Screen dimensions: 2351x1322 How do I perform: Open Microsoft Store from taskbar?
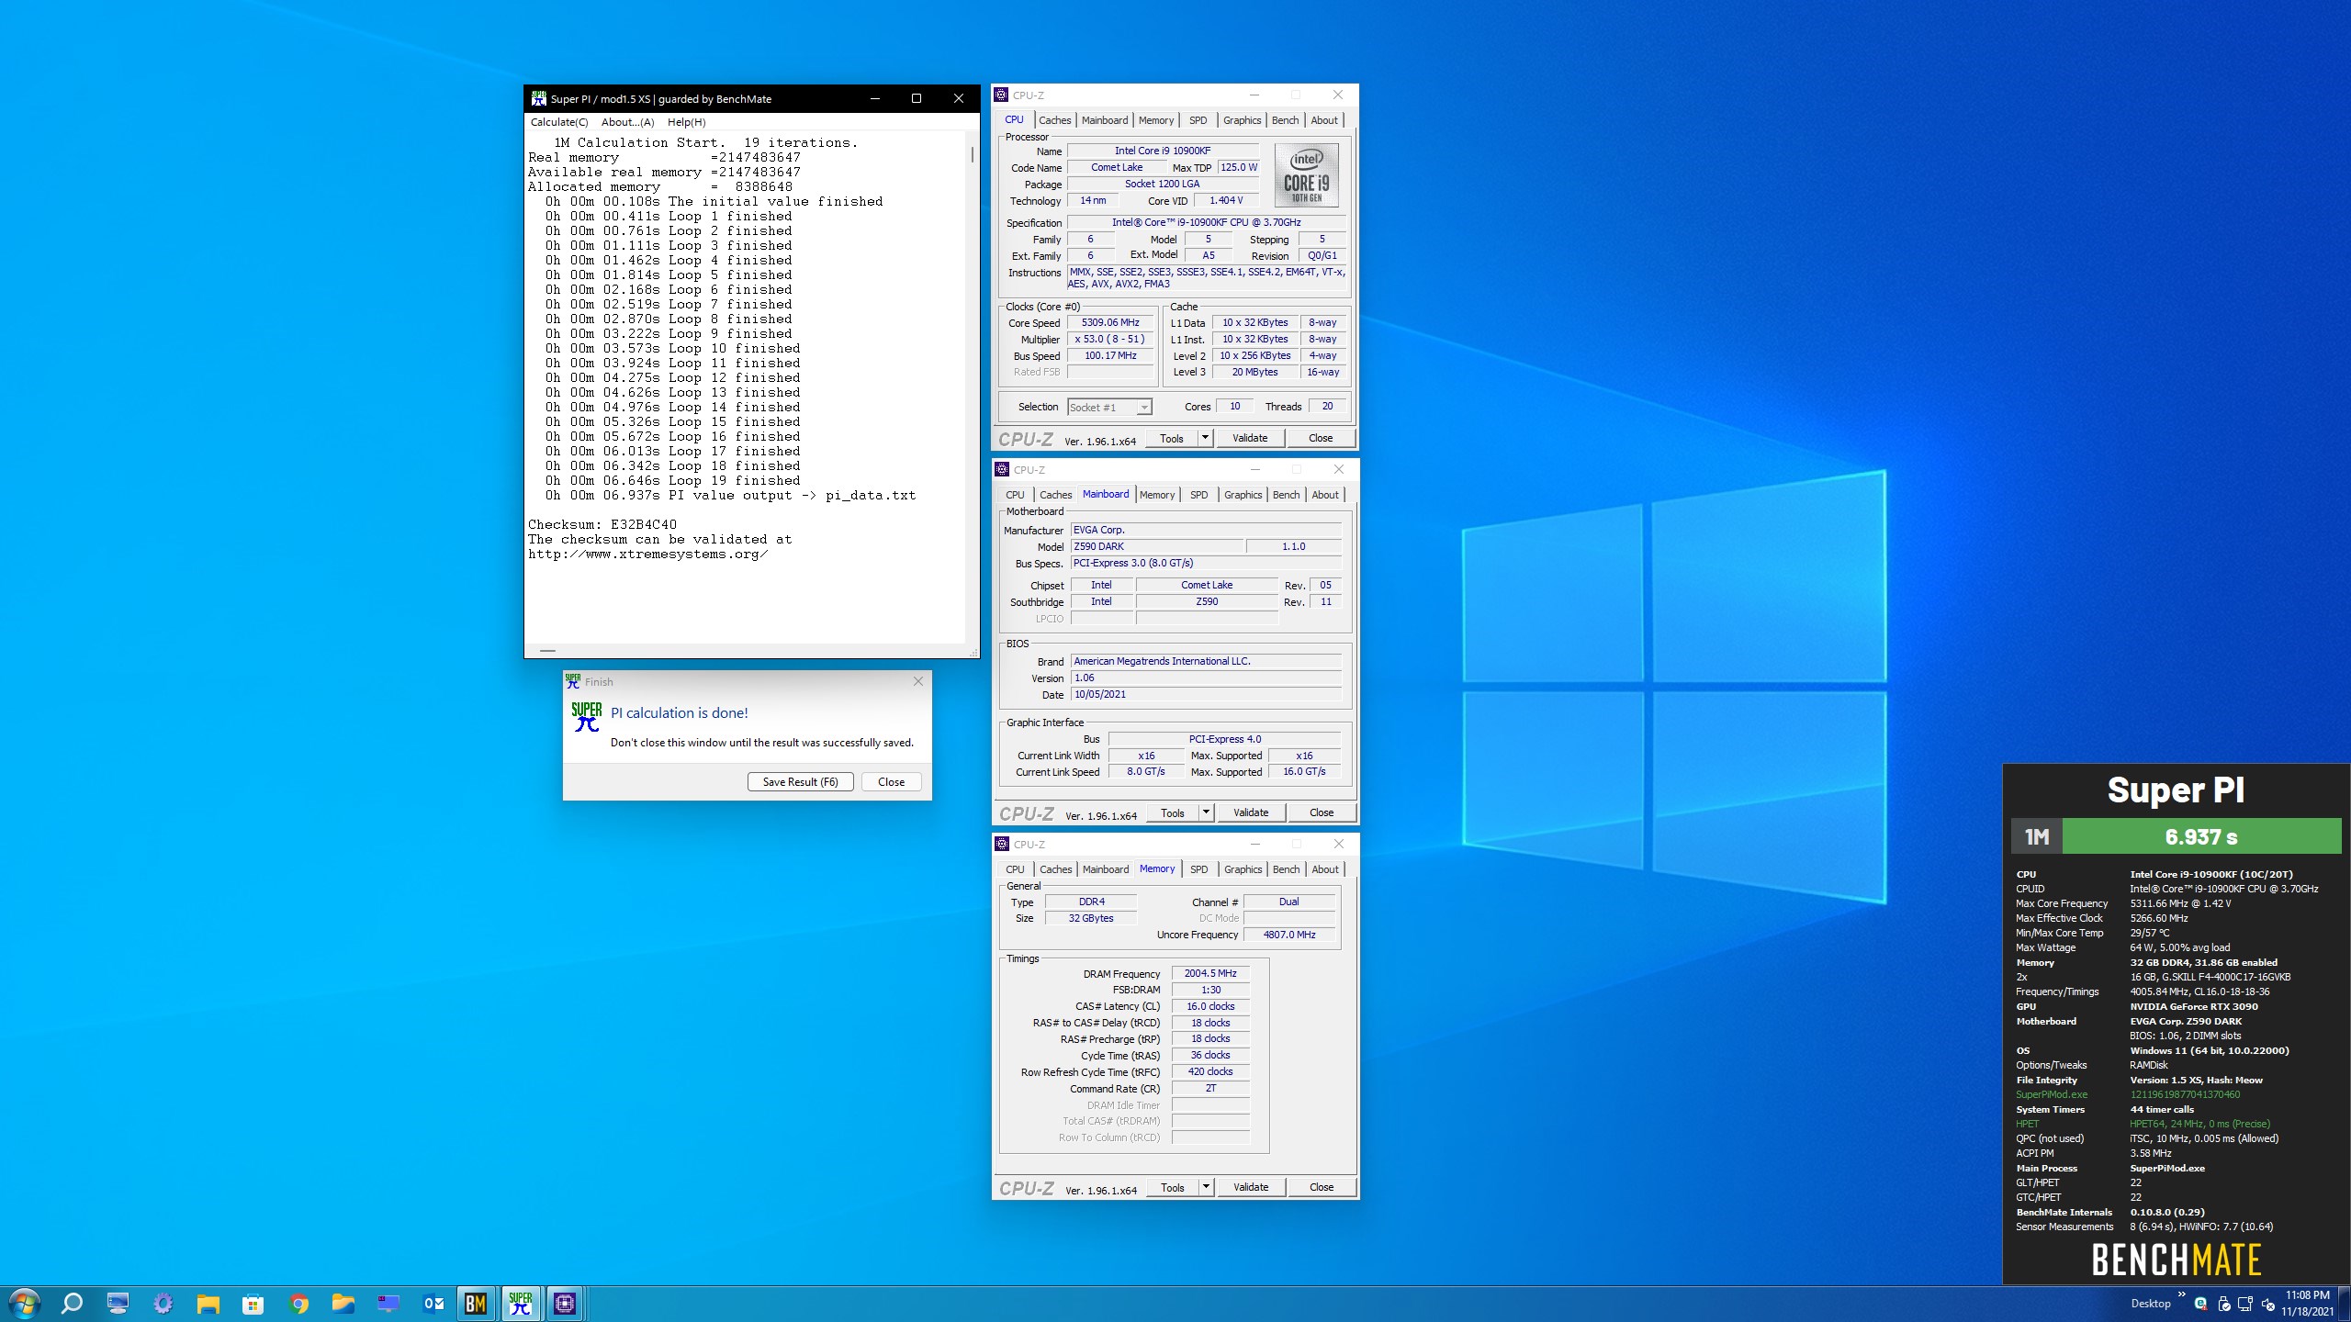(x=253, y=1303)
